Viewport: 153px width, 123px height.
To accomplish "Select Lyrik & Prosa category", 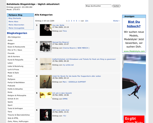I will [13, 70].
